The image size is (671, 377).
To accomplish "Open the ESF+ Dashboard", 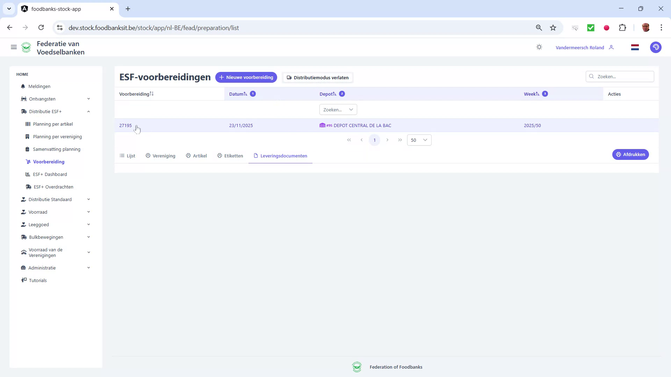I will [x=50, y=174].
